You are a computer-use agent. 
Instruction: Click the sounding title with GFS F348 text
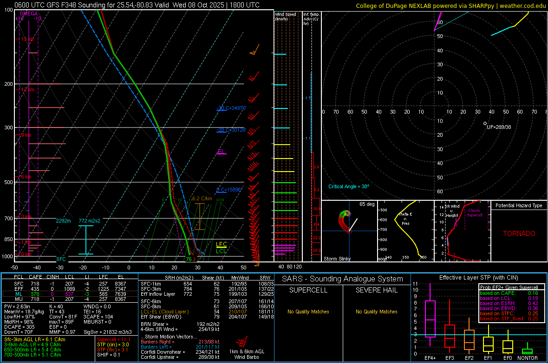point(137,5)
